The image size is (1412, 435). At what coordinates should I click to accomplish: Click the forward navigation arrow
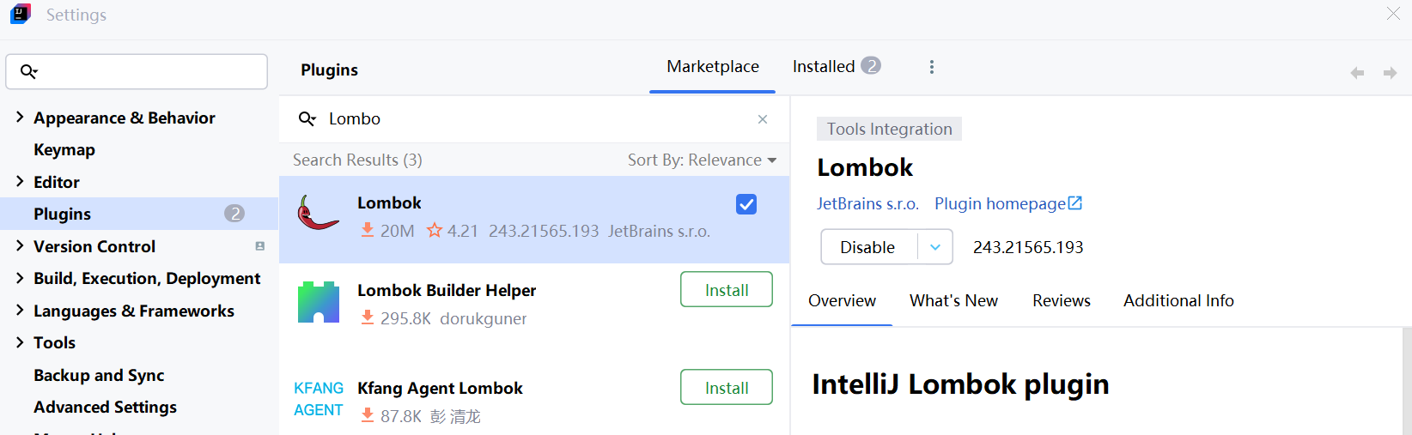(1390, 73)
